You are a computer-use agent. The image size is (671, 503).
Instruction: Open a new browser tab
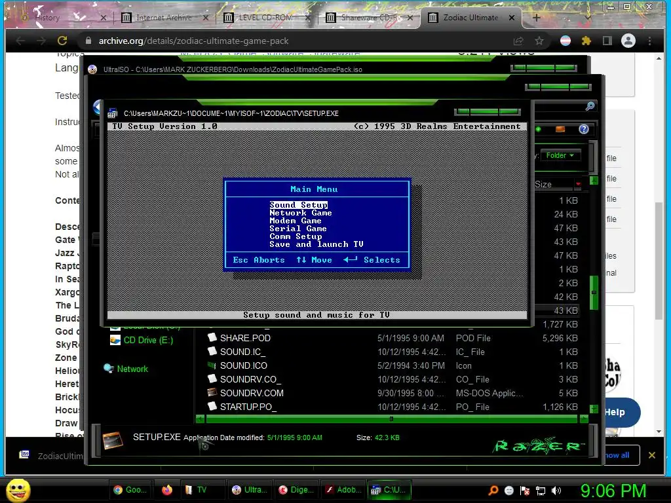(536, 18)
